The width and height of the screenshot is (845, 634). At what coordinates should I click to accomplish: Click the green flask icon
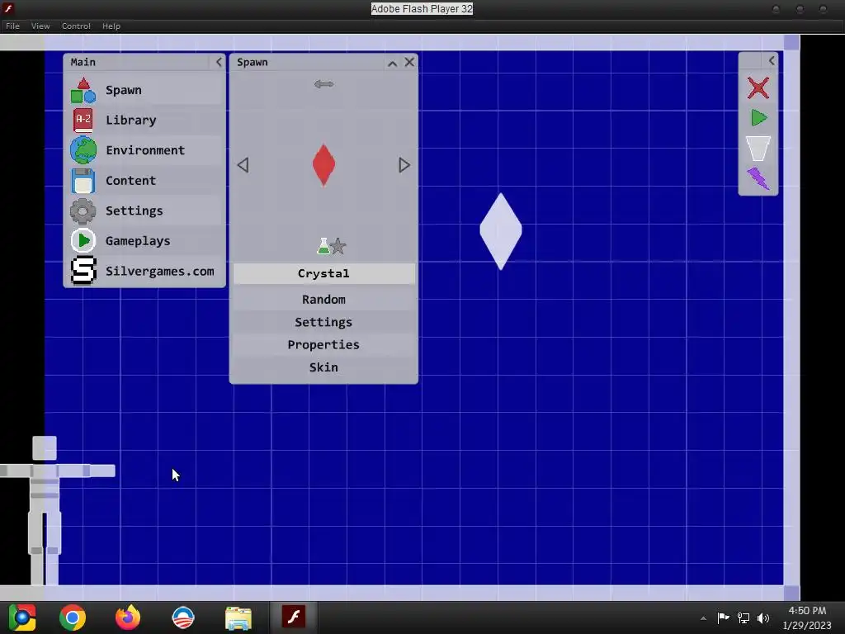[x=323, y=246]
